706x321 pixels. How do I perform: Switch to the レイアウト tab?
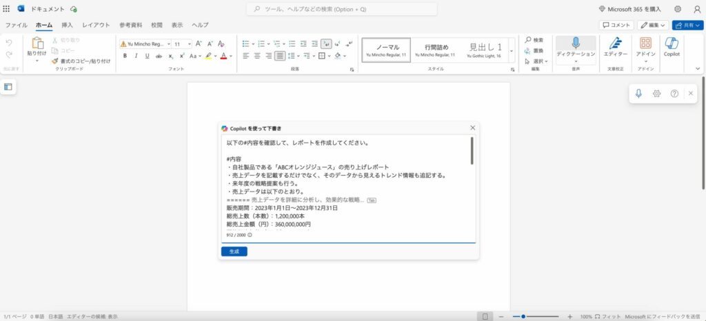96,25
